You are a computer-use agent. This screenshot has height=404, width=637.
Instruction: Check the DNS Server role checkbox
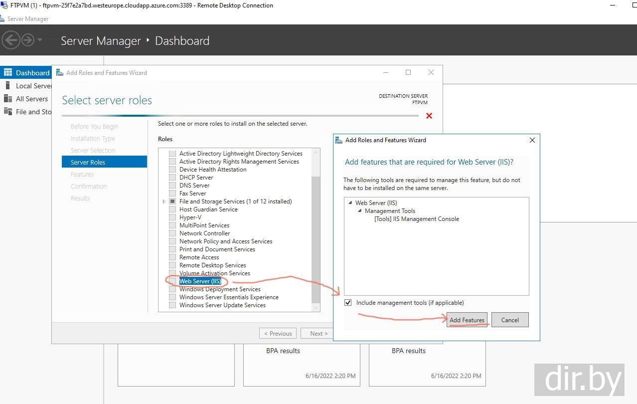[172, 186]
